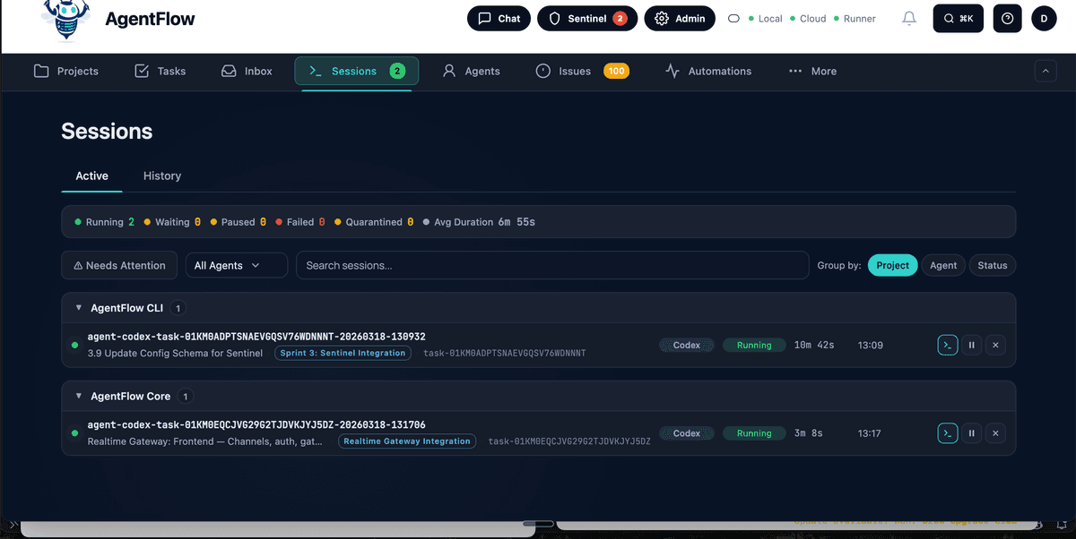Switch to the History tab
The image size is (1076, 539).
pos(162,176)
